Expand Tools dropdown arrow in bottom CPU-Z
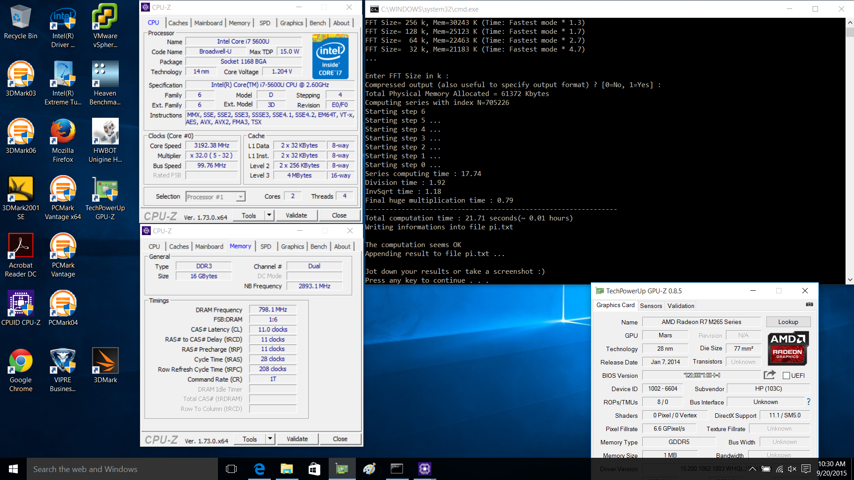854x480 pixels. [270, 439]
